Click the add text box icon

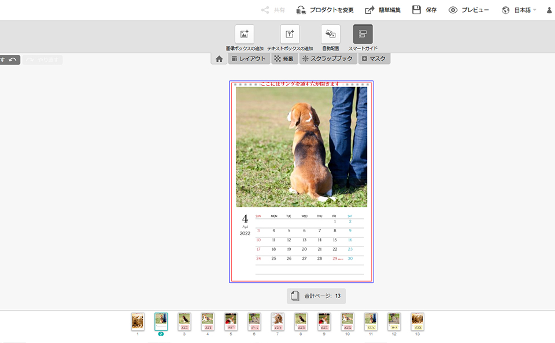pyautogui.click(x=290, y=34)
